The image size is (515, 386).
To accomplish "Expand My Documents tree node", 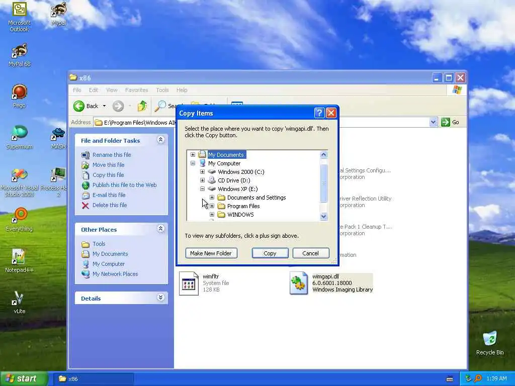I will 193,155.
